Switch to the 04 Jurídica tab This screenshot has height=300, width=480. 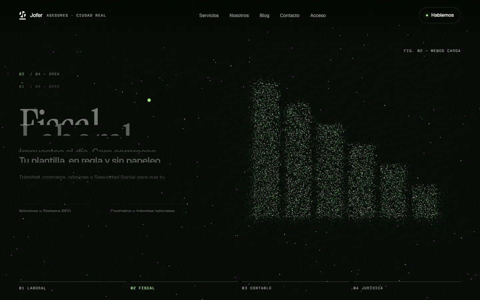(x=407, y=286)
